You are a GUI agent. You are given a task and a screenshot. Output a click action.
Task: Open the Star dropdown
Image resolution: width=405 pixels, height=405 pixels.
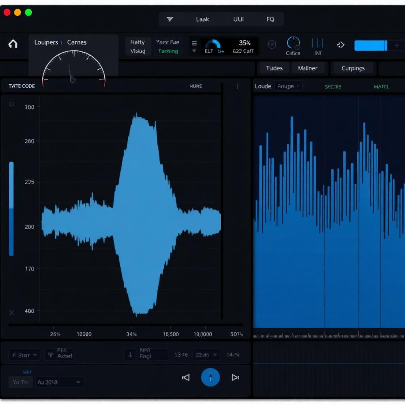click(25, 355)
